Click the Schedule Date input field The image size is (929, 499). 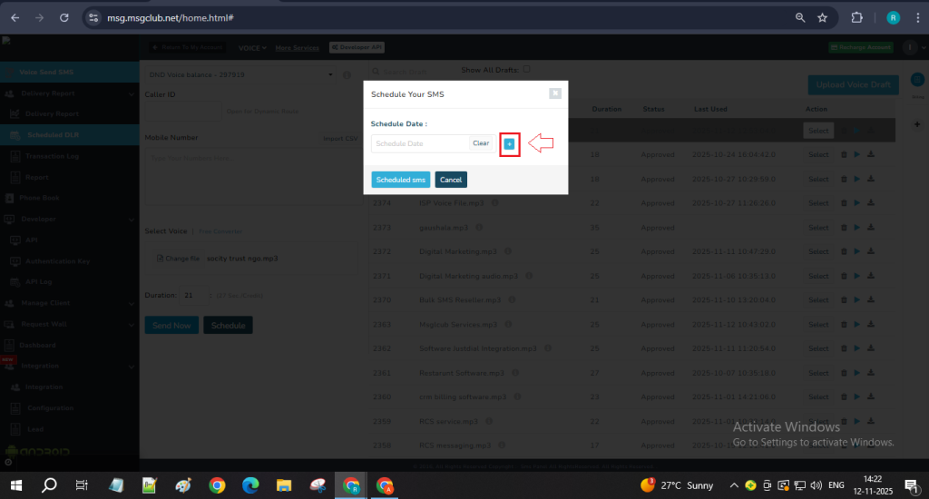421,143
